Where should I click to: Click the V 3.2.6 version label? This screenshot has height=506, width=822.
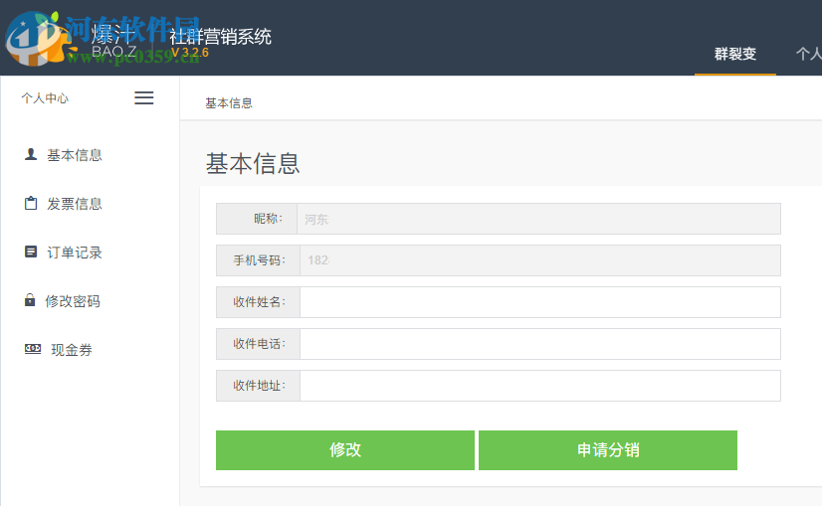tap(190, 53)
